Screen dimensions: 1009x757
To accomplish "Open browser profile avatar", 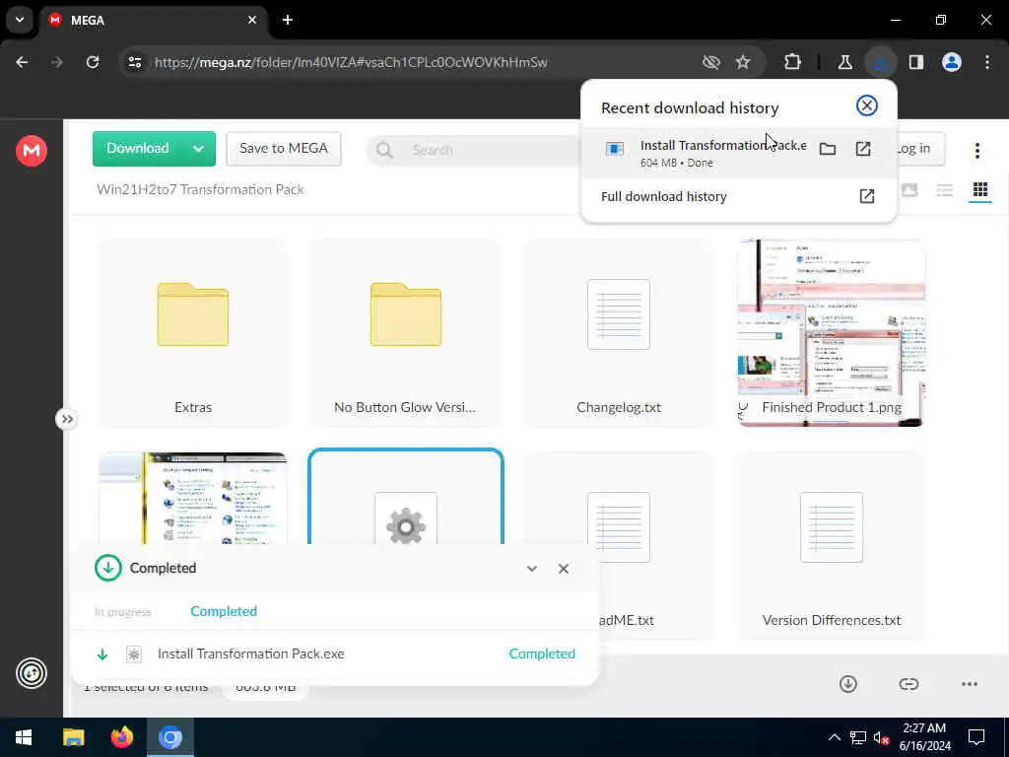I will [x=952, y=62].
